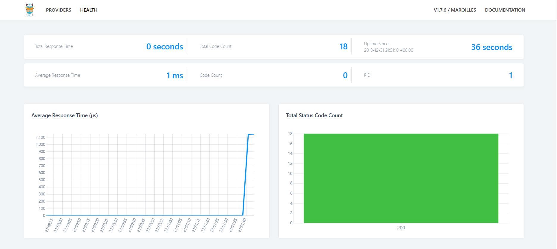Click the 21:51:00 time label on x-axis

(x=168, y=225)
